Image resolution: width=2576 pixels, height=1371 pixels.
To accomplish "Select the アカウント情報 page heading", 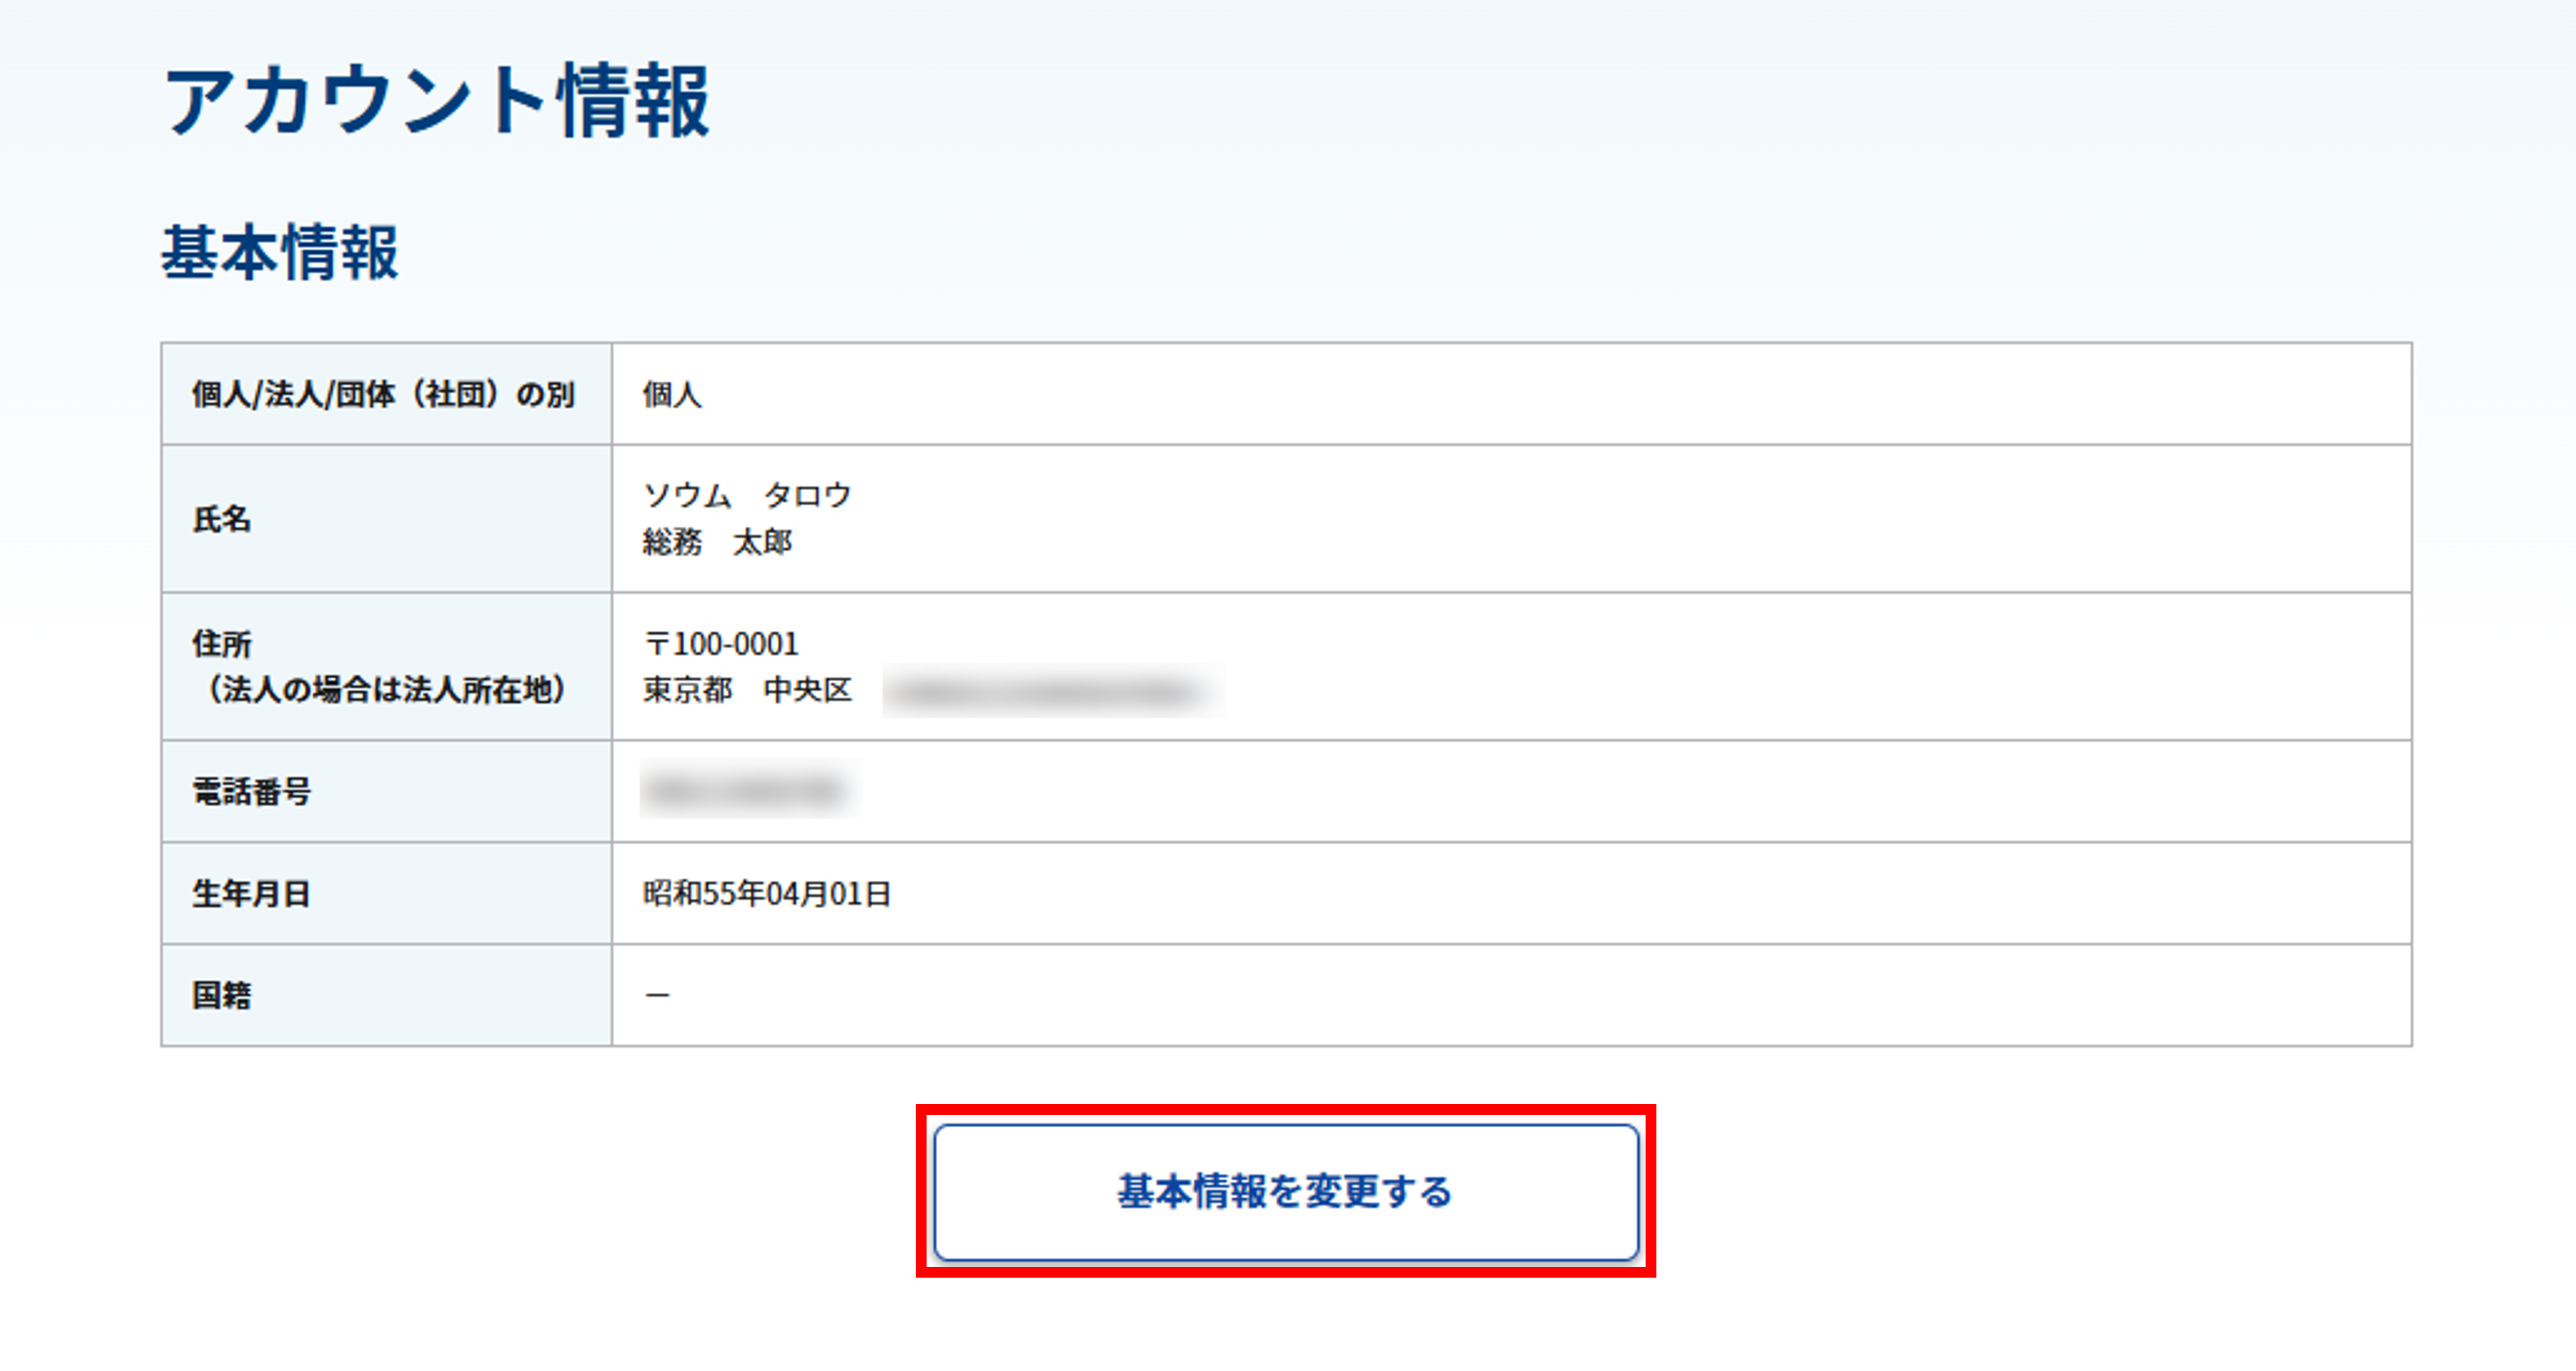I will (437, 101).
